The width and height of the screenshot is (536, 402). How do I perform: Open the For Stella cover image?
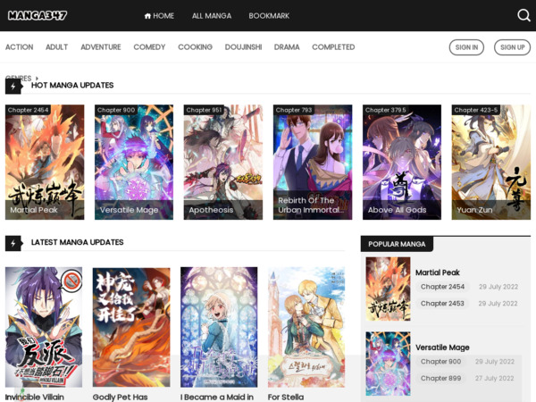coord(306,327)
